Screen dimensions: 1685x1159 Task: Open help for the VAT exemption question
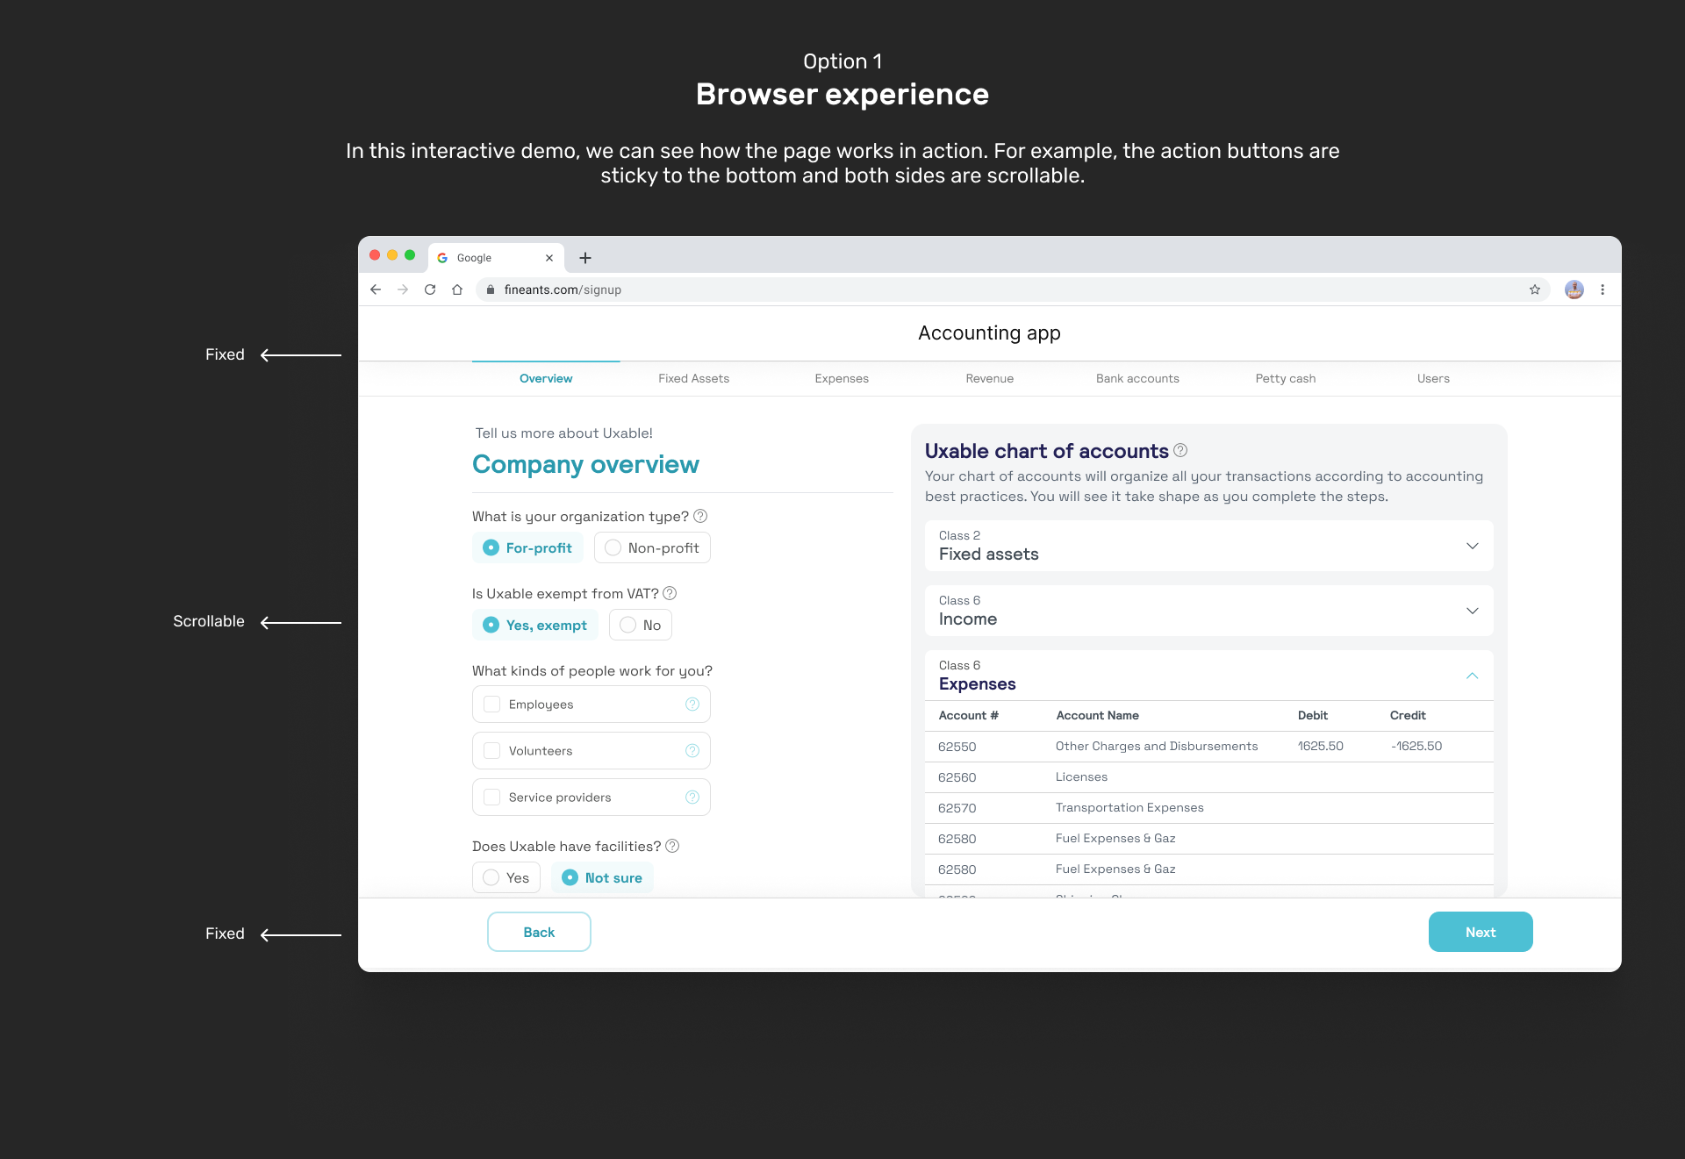click(669, 593)
